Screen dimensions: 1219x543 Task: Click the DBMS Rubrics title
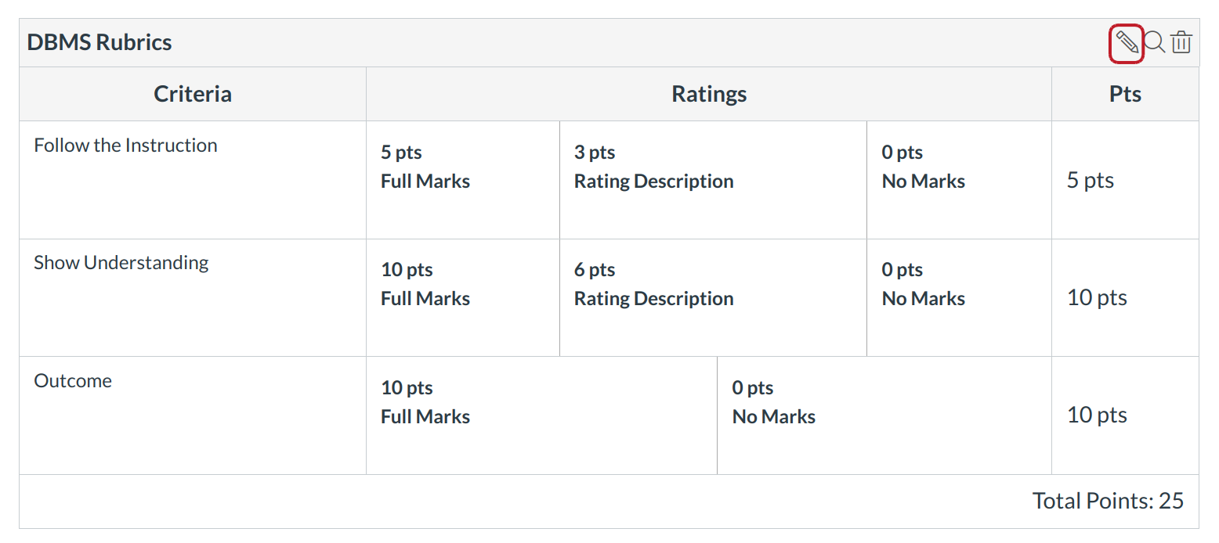[99, 42]
